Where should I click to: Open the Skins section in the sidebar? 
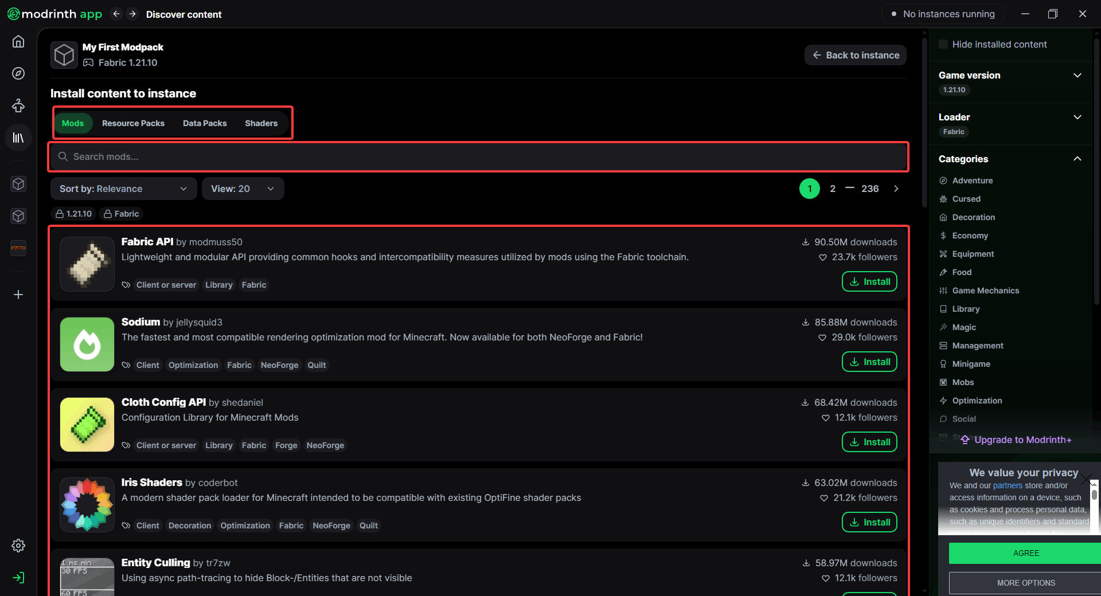(18, 105)
